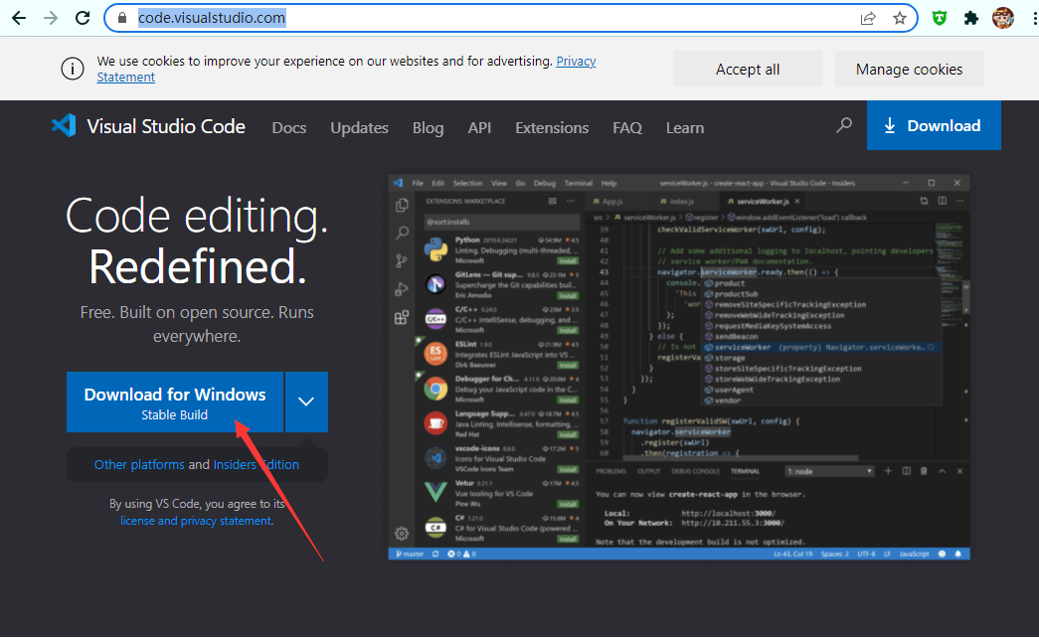
Task: Click the TERMINAL panel tab in screenshot
Action: (x=745, y=471)
